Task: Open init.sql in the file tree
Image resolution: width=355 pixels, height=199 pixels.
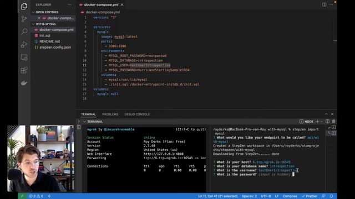Action: pos(45,35)
